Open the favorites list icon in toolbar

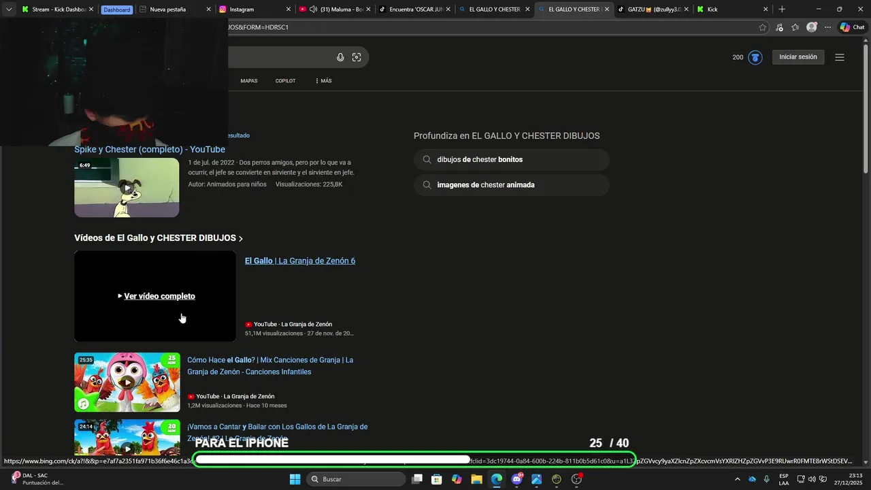[795, 27]
